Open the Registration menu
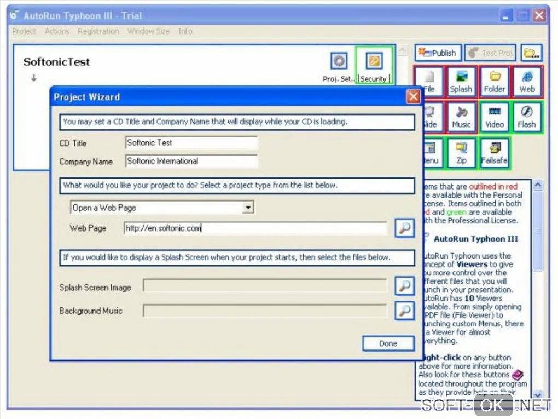Viewport: 558px width, 419px height. pos(98,31)
